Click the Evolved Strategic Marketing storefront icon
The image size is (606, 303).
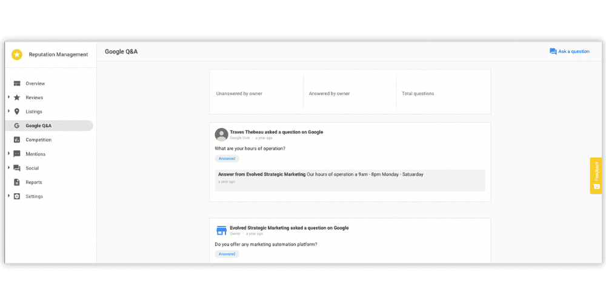coord(221,230)
